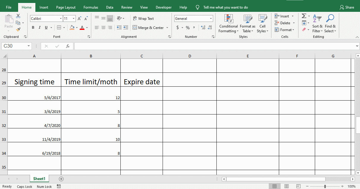The image size is (360, 189).
Task: Click the AutoSum sigma icon
Action: (304, 16)
